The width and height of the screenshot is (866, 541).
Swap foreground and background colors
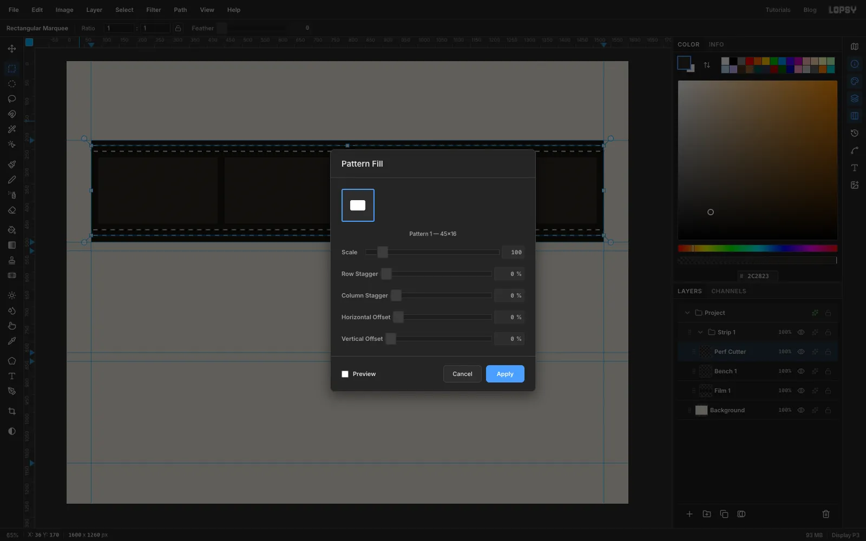(707, 65)
